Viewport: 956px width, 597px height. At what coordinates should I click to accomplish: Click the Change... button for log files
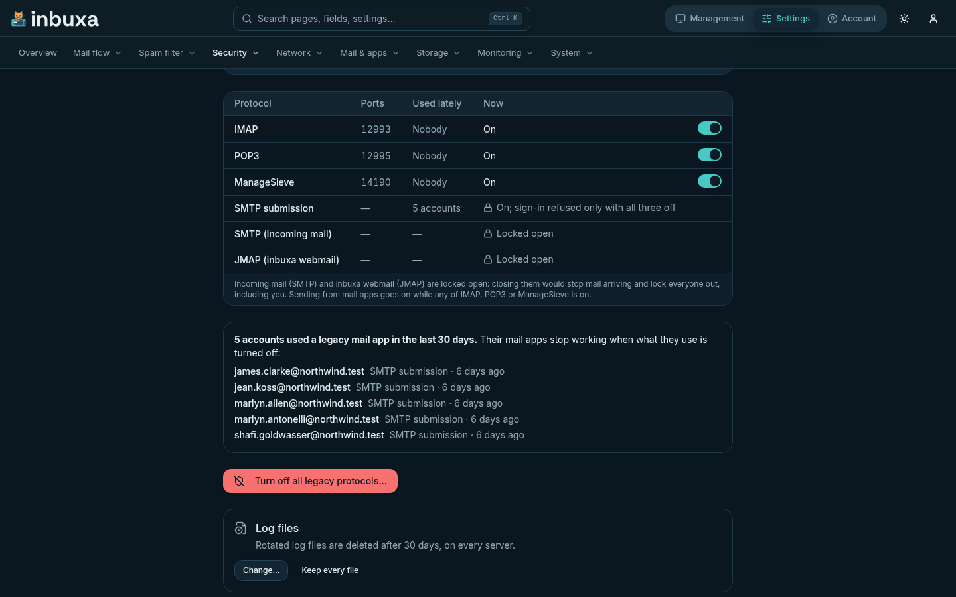coord(261,570)
